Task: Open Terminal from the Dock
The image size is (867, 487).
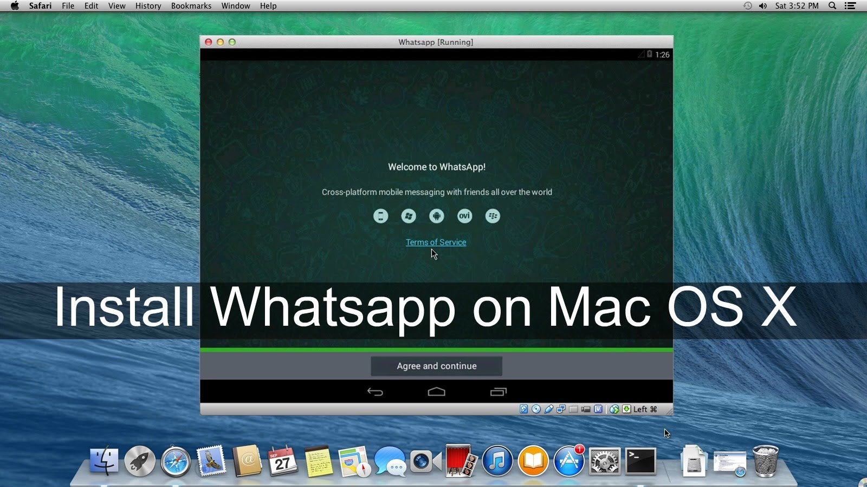Action: coord(640,461)
